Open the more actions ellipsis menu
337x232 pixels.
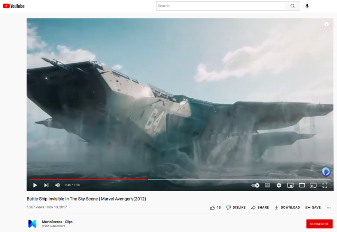pyautogui.click(x=329, y=208)
